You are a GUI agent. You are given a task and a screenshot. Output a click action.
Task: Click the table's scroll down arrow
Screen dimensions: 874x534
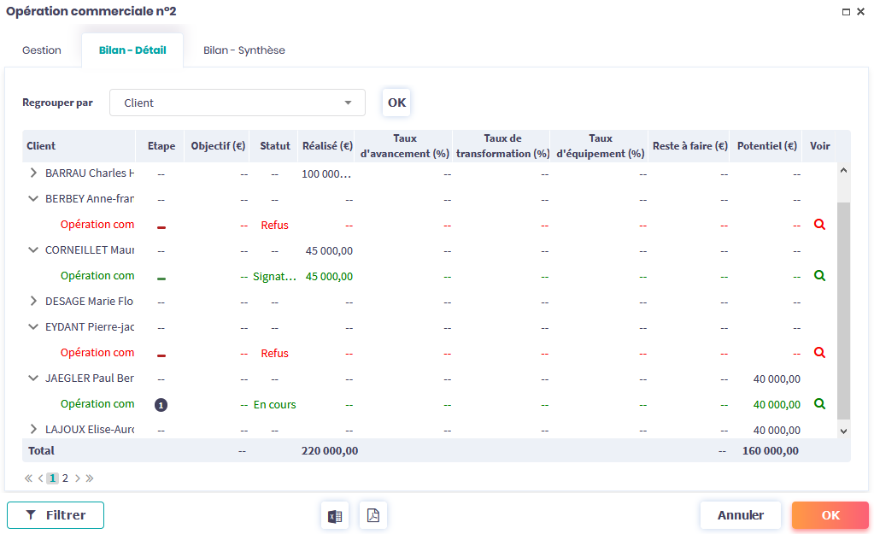point(843,431)
